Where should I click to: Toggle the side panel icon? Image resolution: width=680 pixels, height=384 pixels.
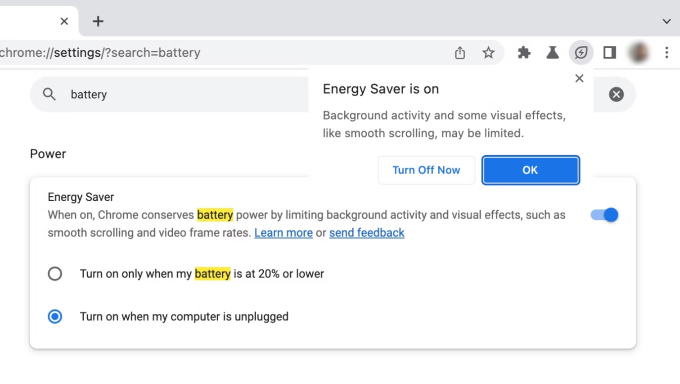pos(609,53)
